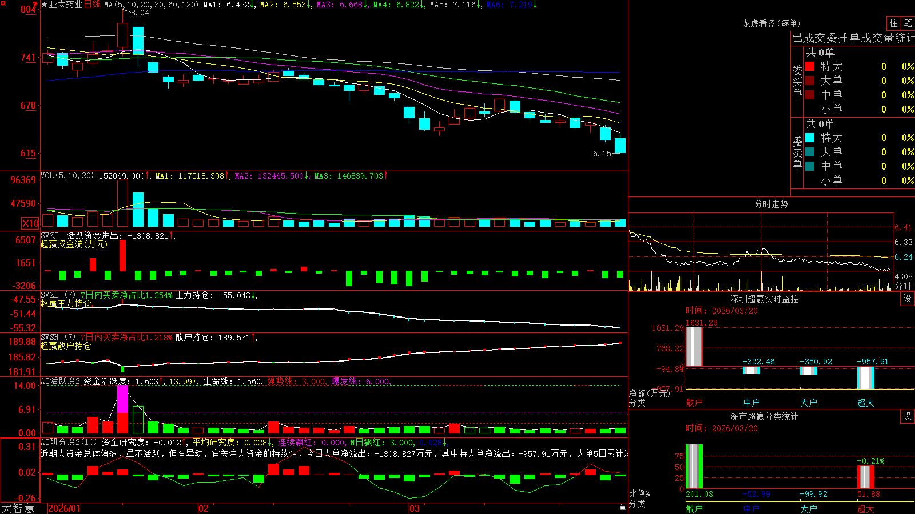The image size is (915, 514).
Task: Click the 03 month marker on the timeline
Action: coord(414,508)
